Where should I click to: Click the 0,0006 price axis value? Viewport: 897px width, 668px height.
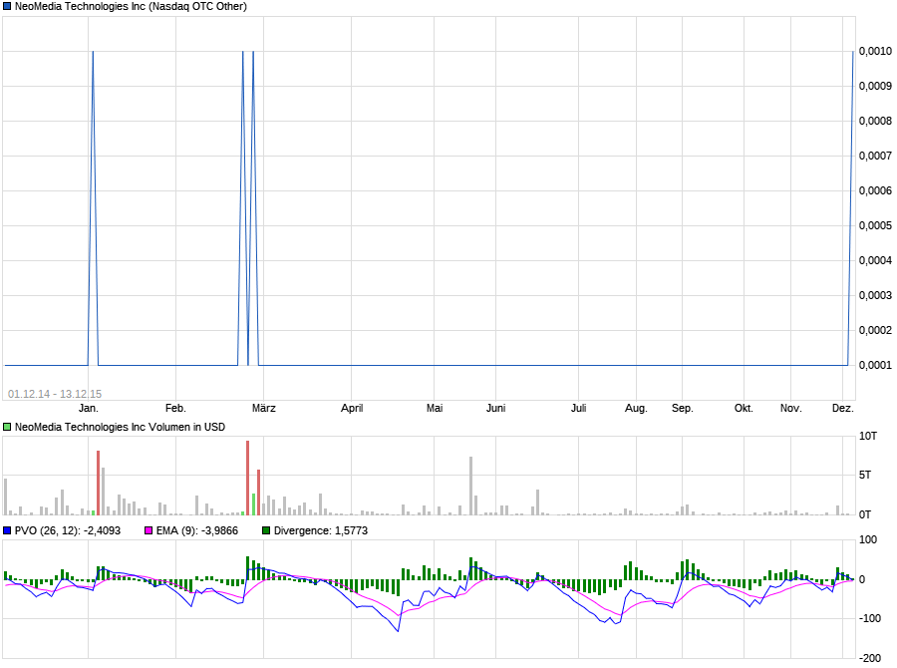(875, 191)
